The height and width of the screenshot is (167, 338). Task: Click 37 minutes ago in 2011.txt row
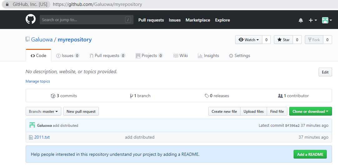[x=313, y=137]
